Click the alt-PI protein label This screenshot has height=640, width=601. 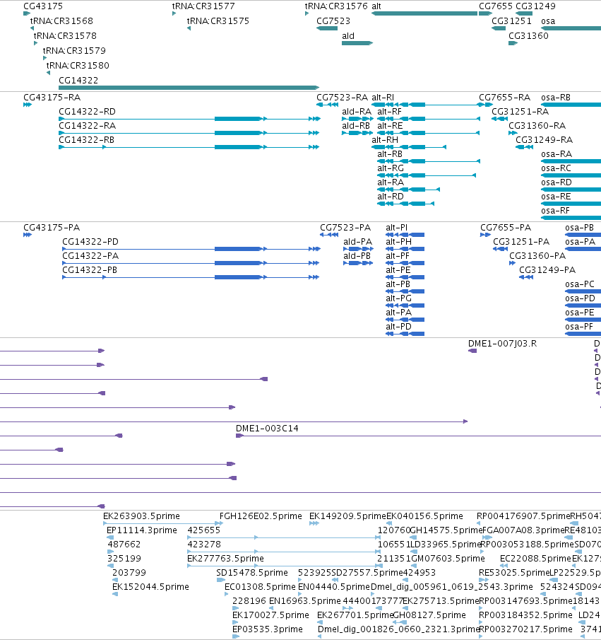pyautogui.click(x=397, y=228)
